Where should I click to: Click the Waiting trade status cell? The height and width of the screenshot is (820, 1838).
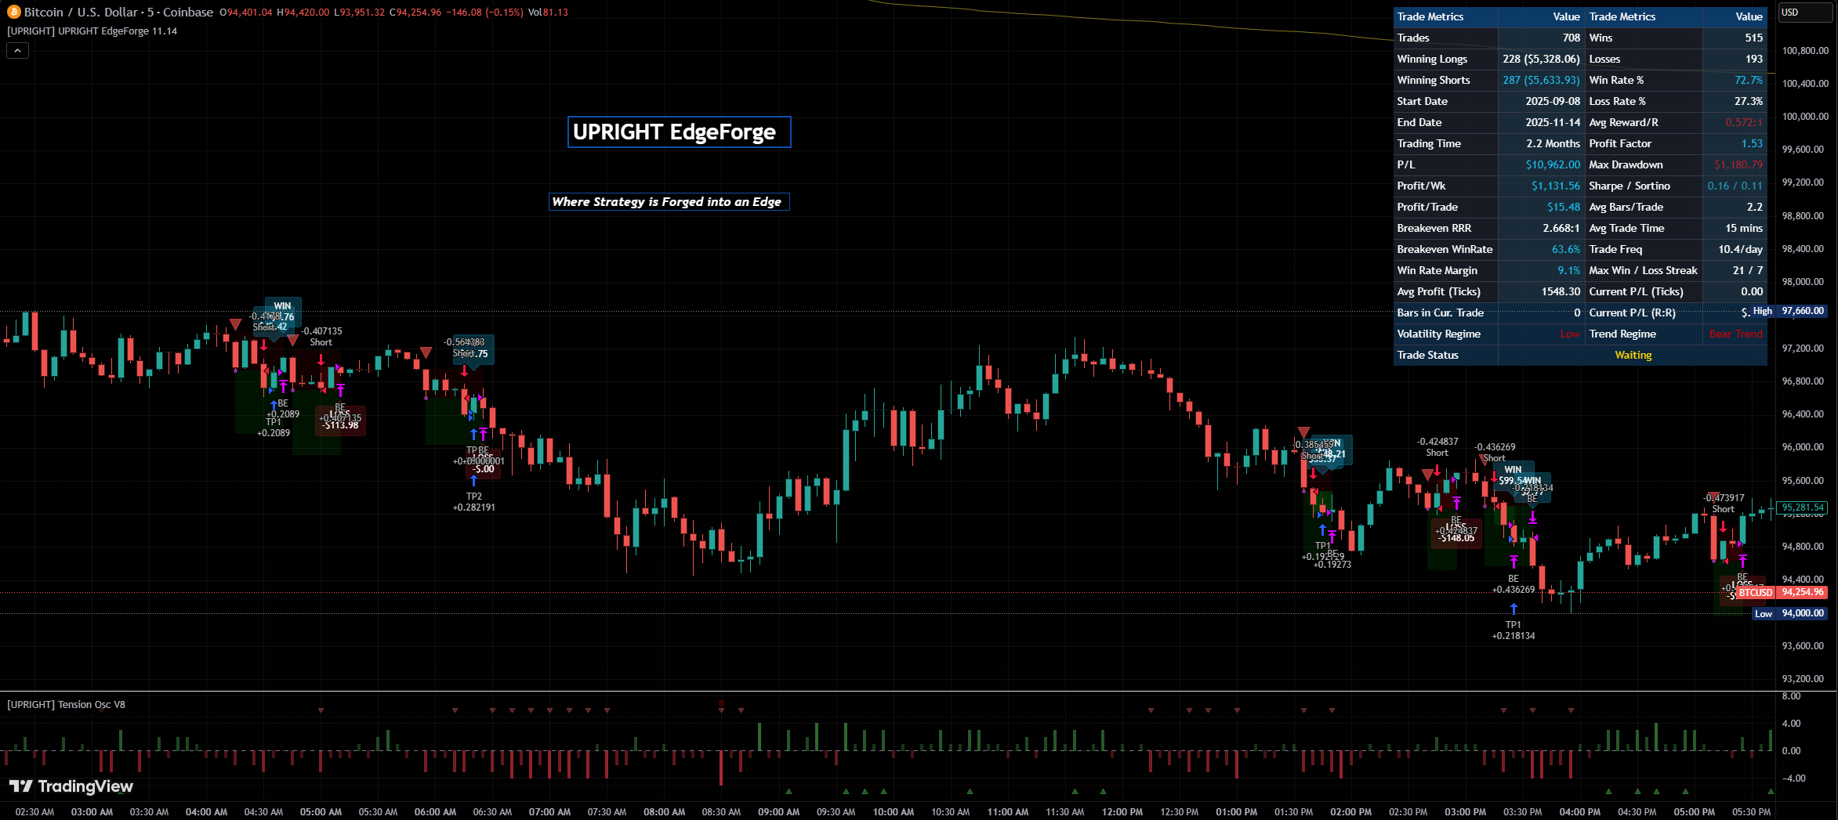tap(1633, 356)
